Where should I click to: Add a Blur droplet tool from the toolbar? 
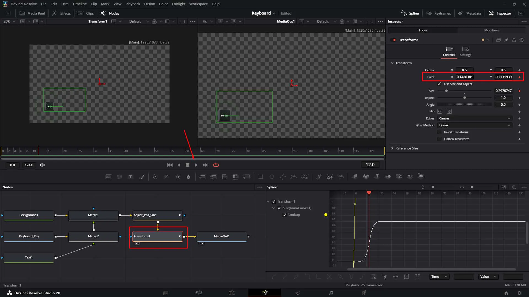click(189, 177)
